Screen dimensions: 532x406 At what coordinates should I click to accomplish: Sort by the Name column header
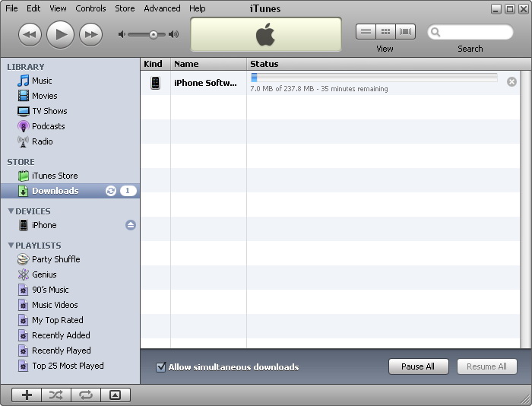[208, 64]
